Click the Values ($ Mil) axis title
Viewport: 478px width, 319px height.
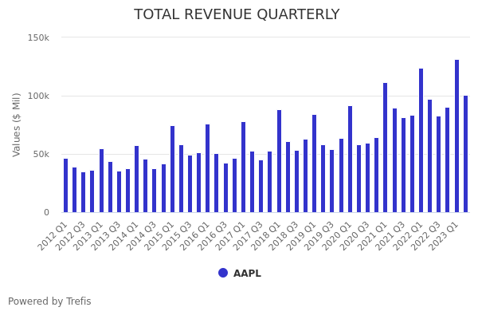point(17,124)
